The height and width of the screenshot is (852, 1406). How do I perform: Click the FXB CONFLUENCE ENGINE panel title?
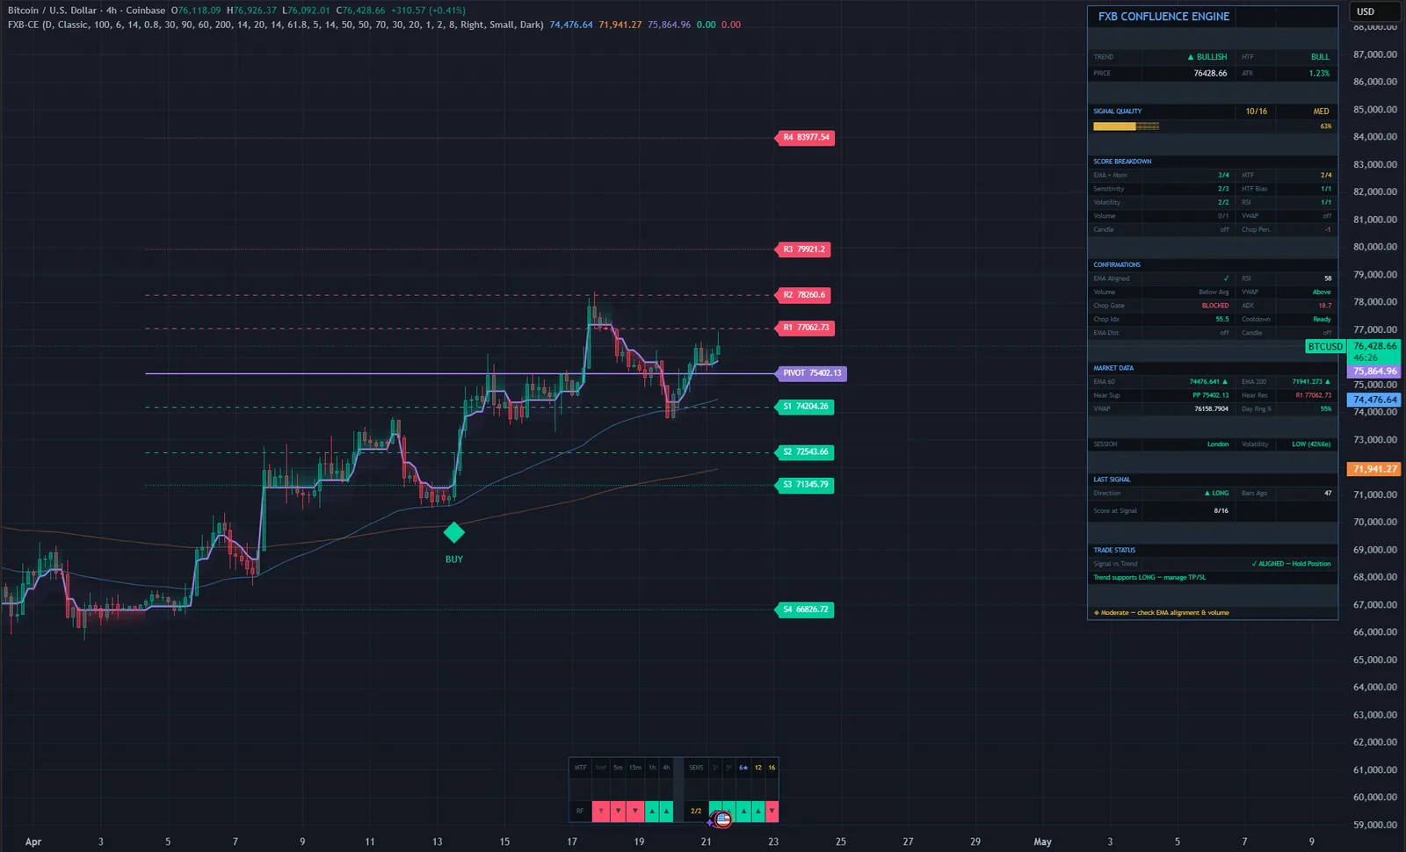[x=1163, y=17]
